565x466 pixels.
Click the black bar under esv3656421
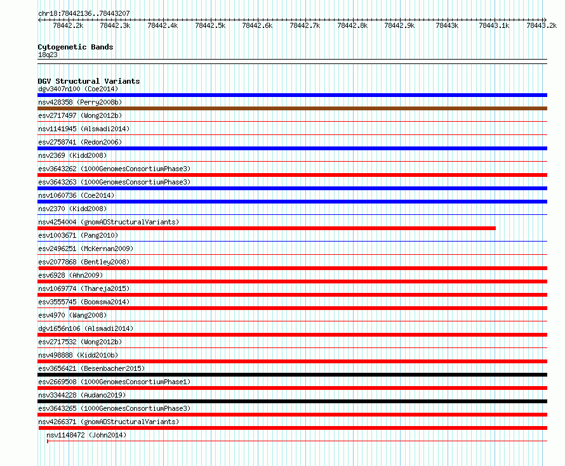click(x=292, y=375)
